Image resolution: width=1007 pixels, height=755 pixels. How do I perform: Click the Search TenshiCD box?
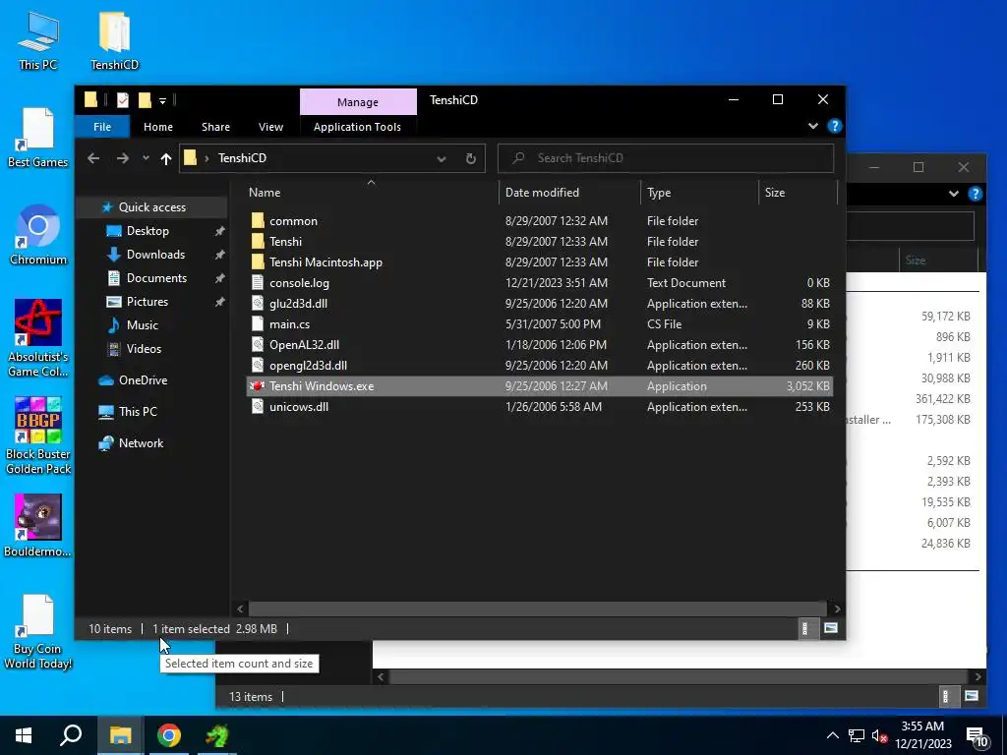(666, 158)
